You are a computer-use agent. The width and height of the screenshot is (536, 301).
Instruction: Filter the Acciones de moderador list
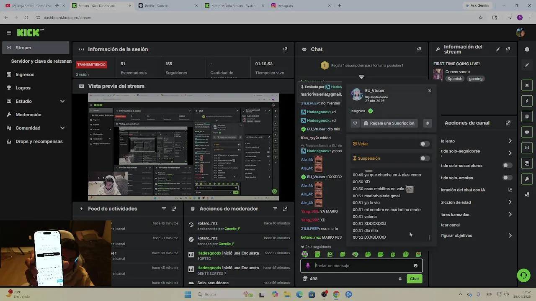pyautogui.click(x=275, y=209)
